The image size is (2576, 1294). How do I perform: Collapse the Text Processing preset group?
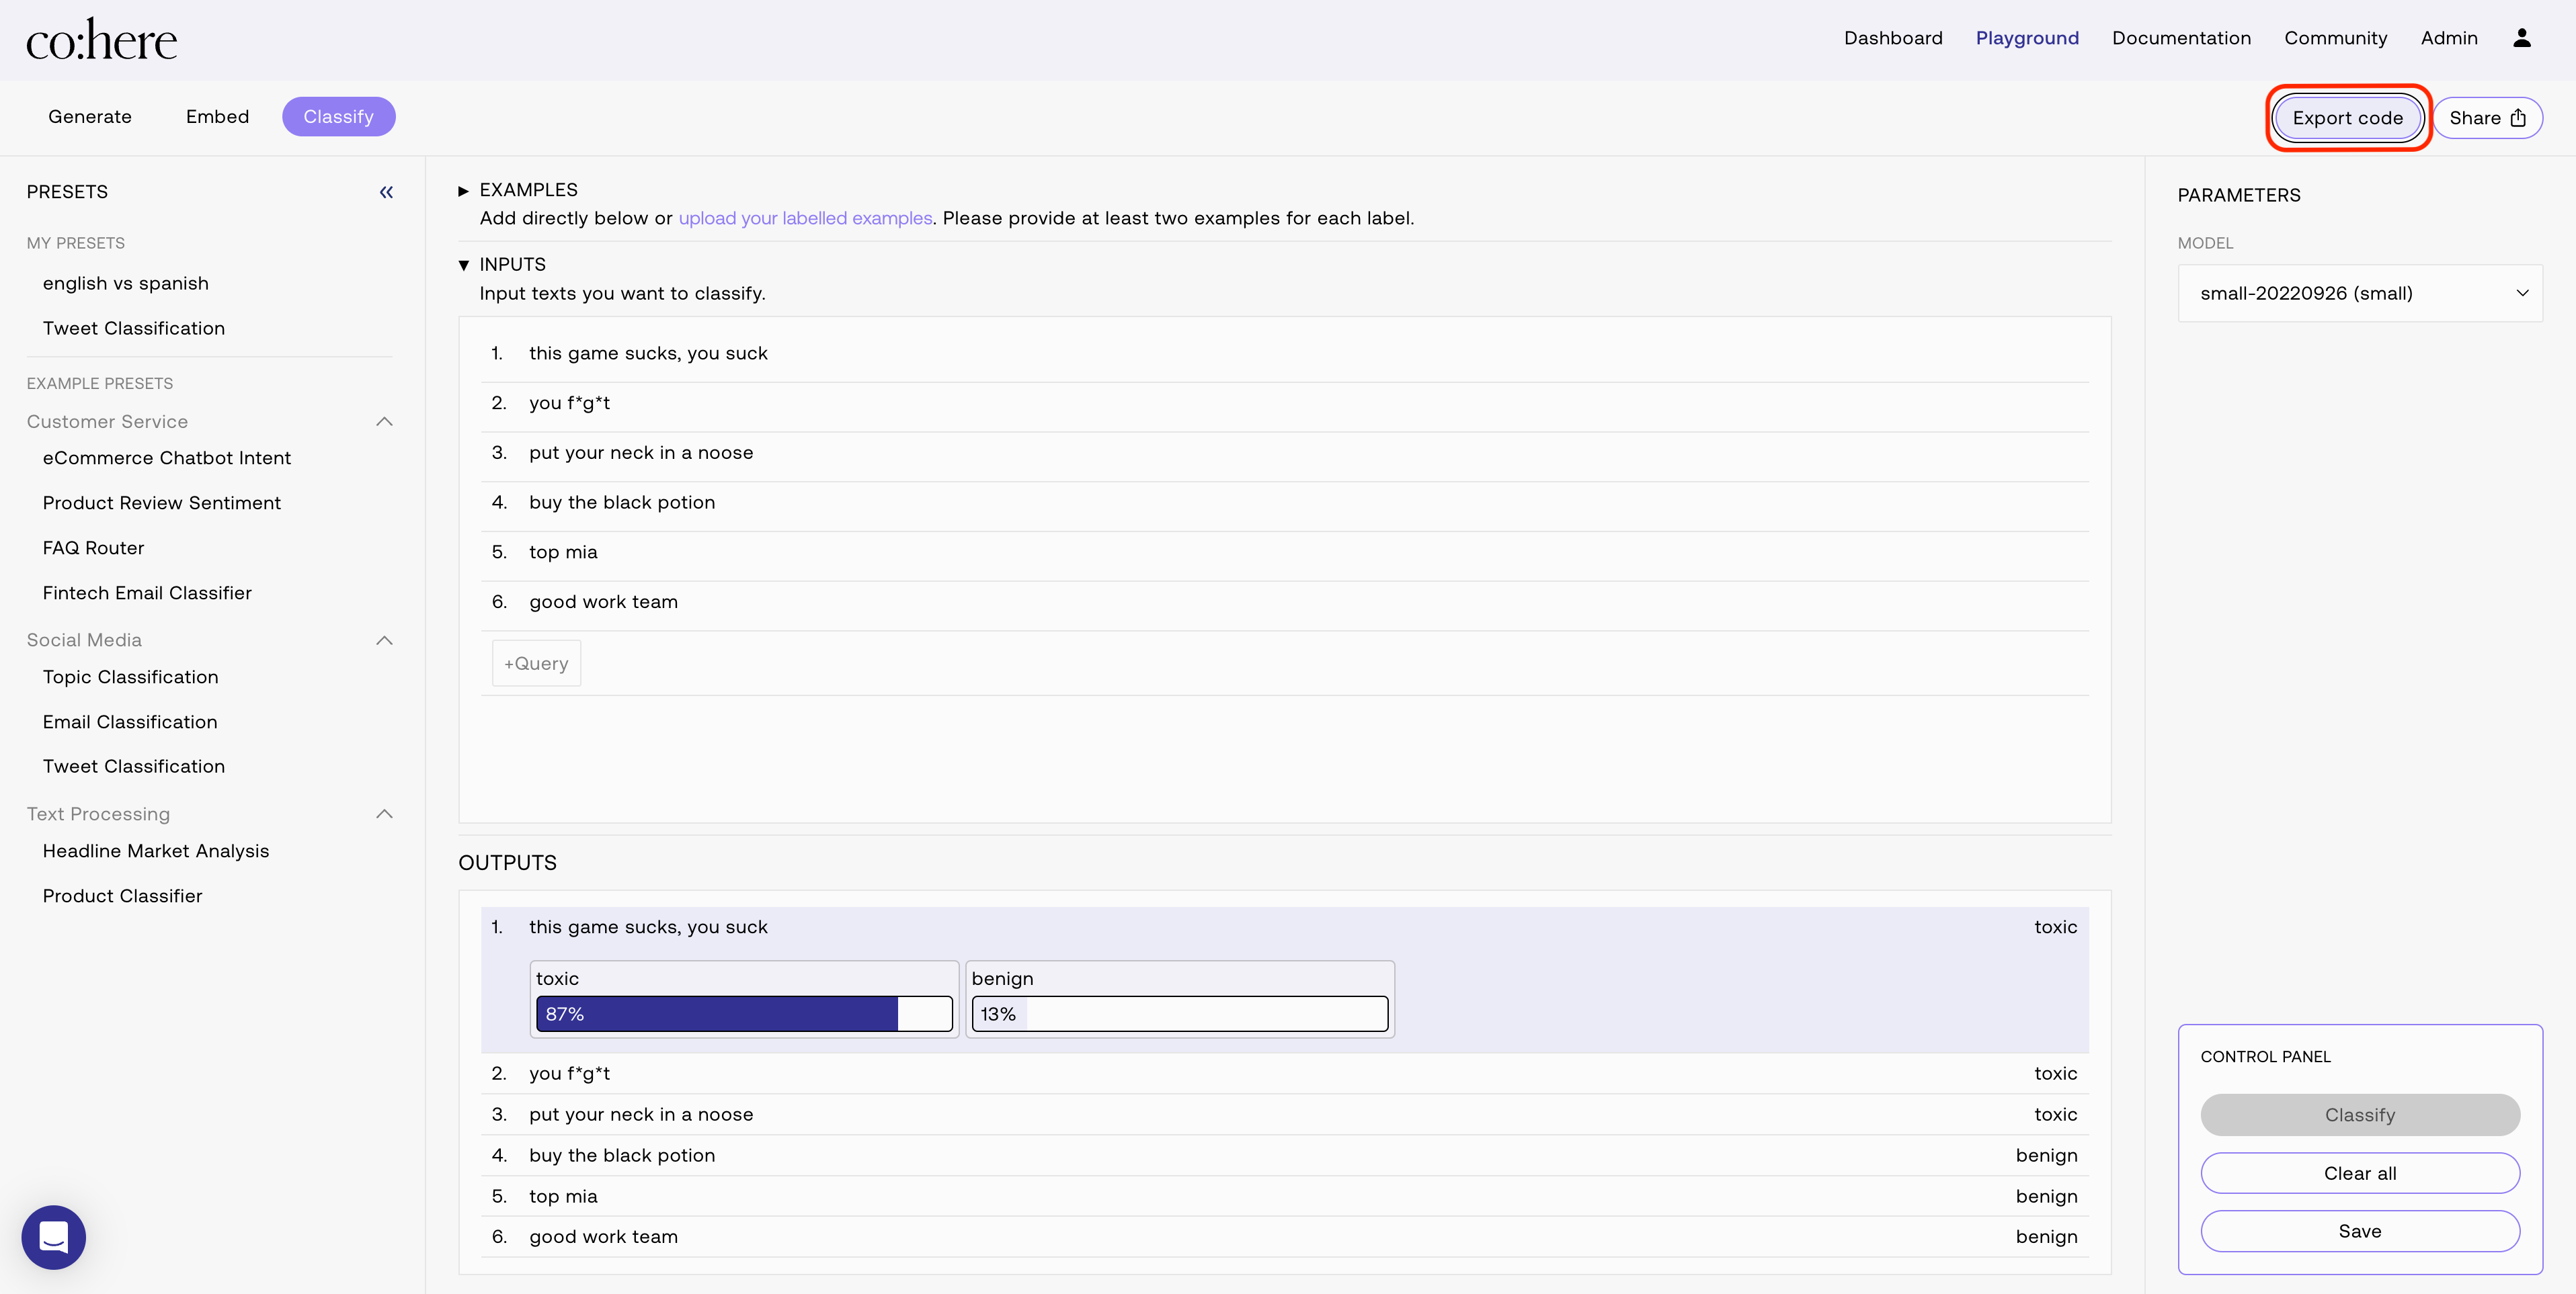pyautogui.click(x=384, y=814)
